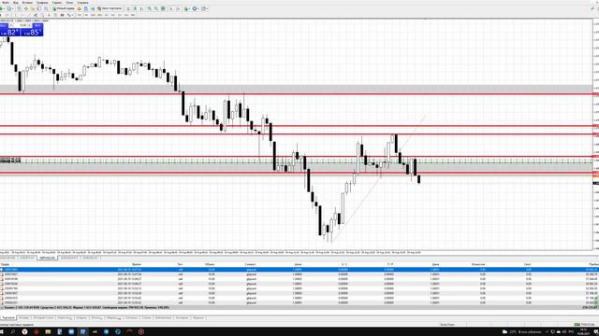Open the Вид menu
This screenshot has height=336, width=599.
click(x=16, y=3)
